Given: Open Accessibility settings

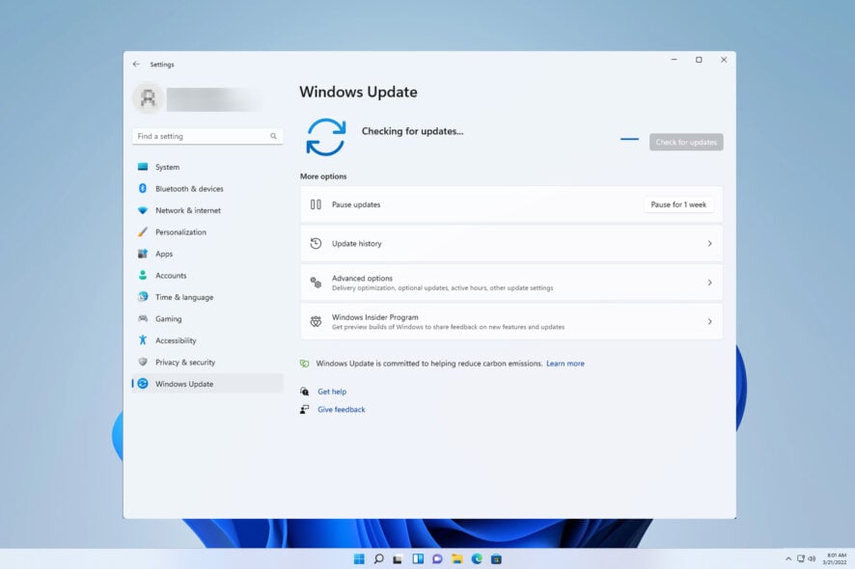Looking at the screenshot, I should coord(207,340).
